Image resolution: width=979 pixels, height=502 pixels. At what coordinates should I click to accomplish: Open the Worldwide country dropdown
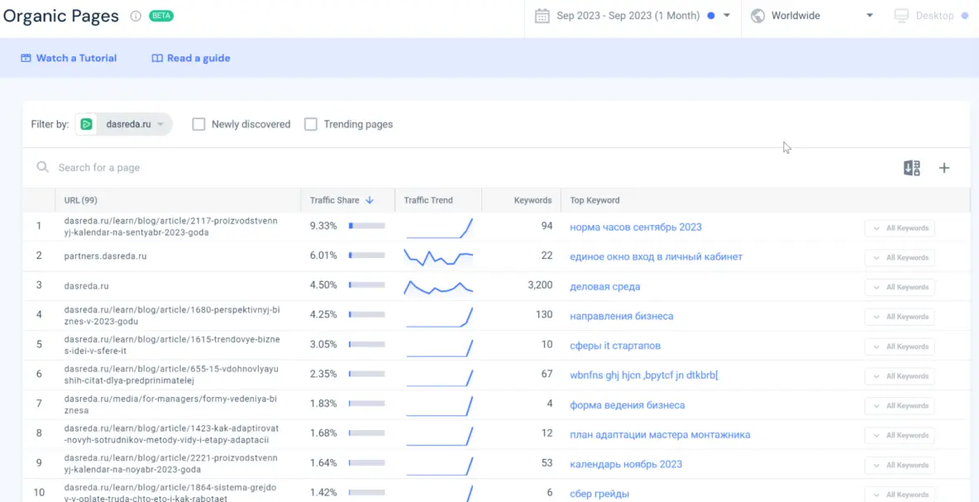(869, 16)
